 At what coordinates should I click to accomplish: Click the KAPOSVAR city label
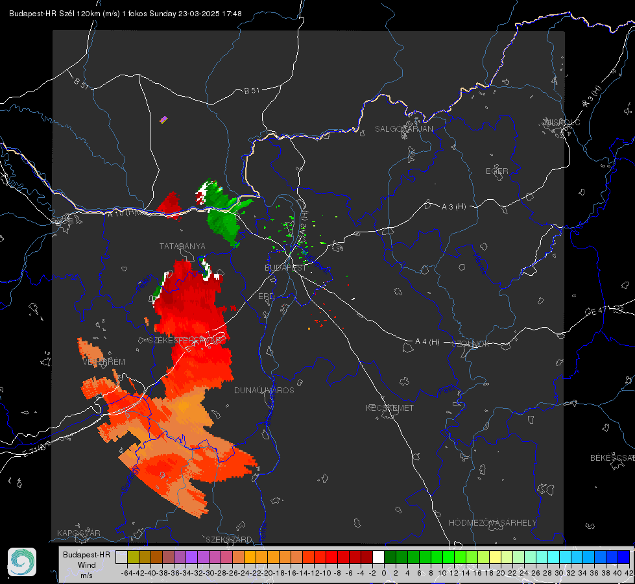click(78, 533)
